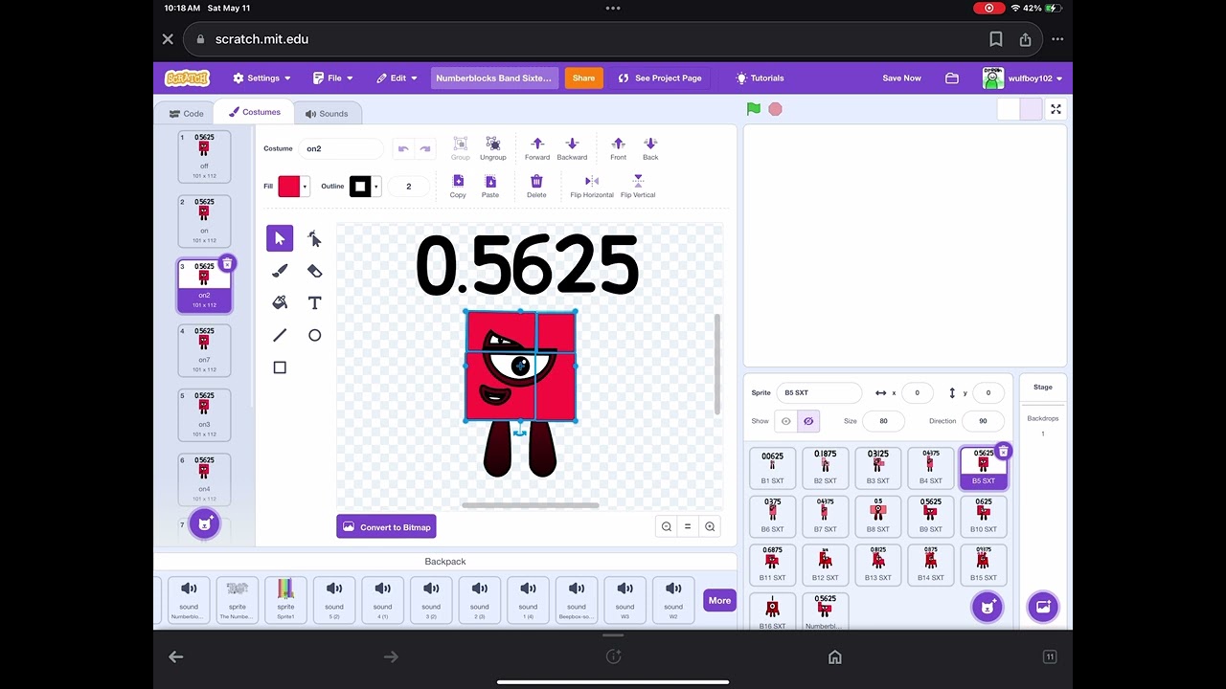Viewport: 1226px width, 689px height.
Task: Hide the sprite with crossed-eye toggle
Action: [808, 421]
